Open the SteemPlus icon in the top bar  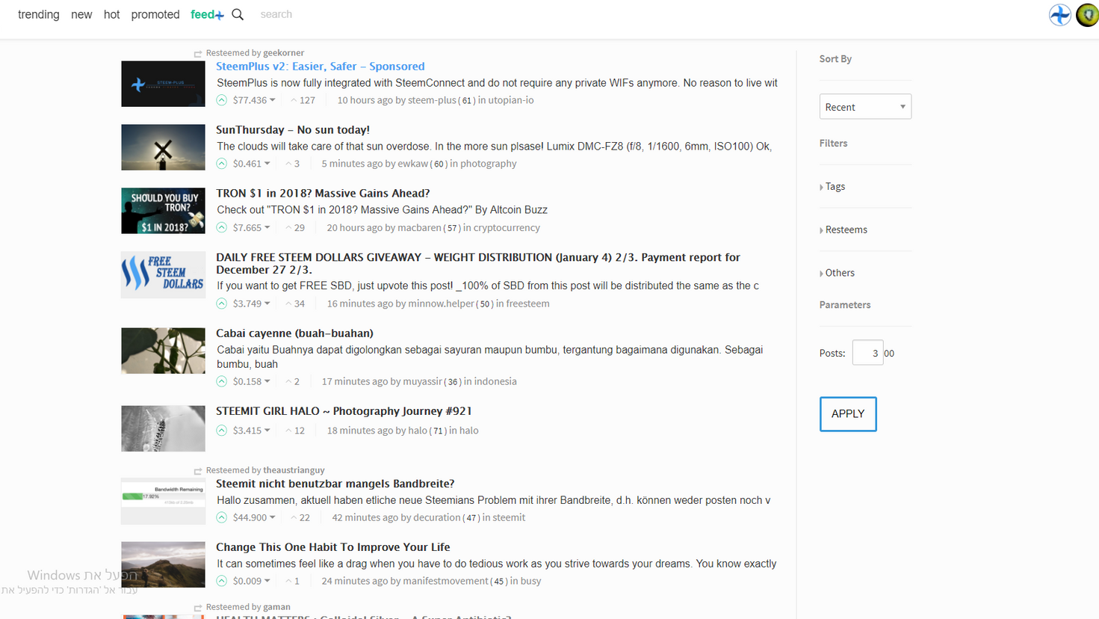[1059, 14]
